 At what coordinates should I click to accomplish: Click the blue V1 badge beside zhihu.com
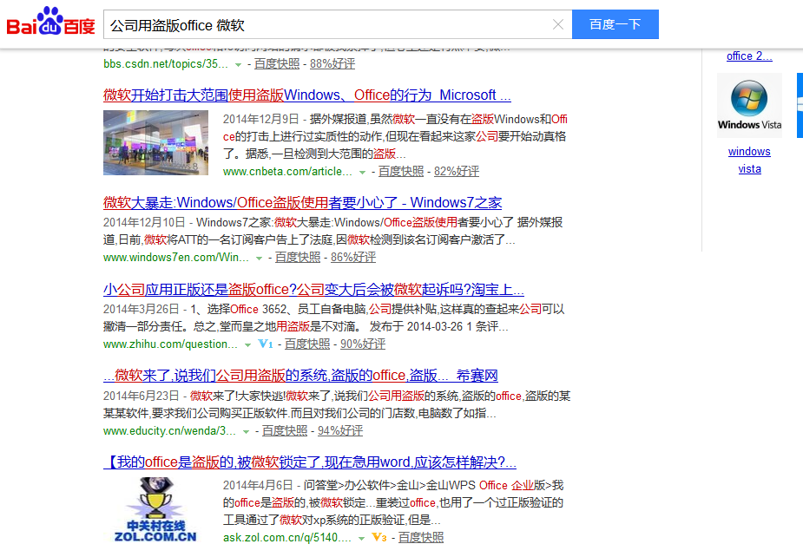pyautogui.click(x=265, y=344)
